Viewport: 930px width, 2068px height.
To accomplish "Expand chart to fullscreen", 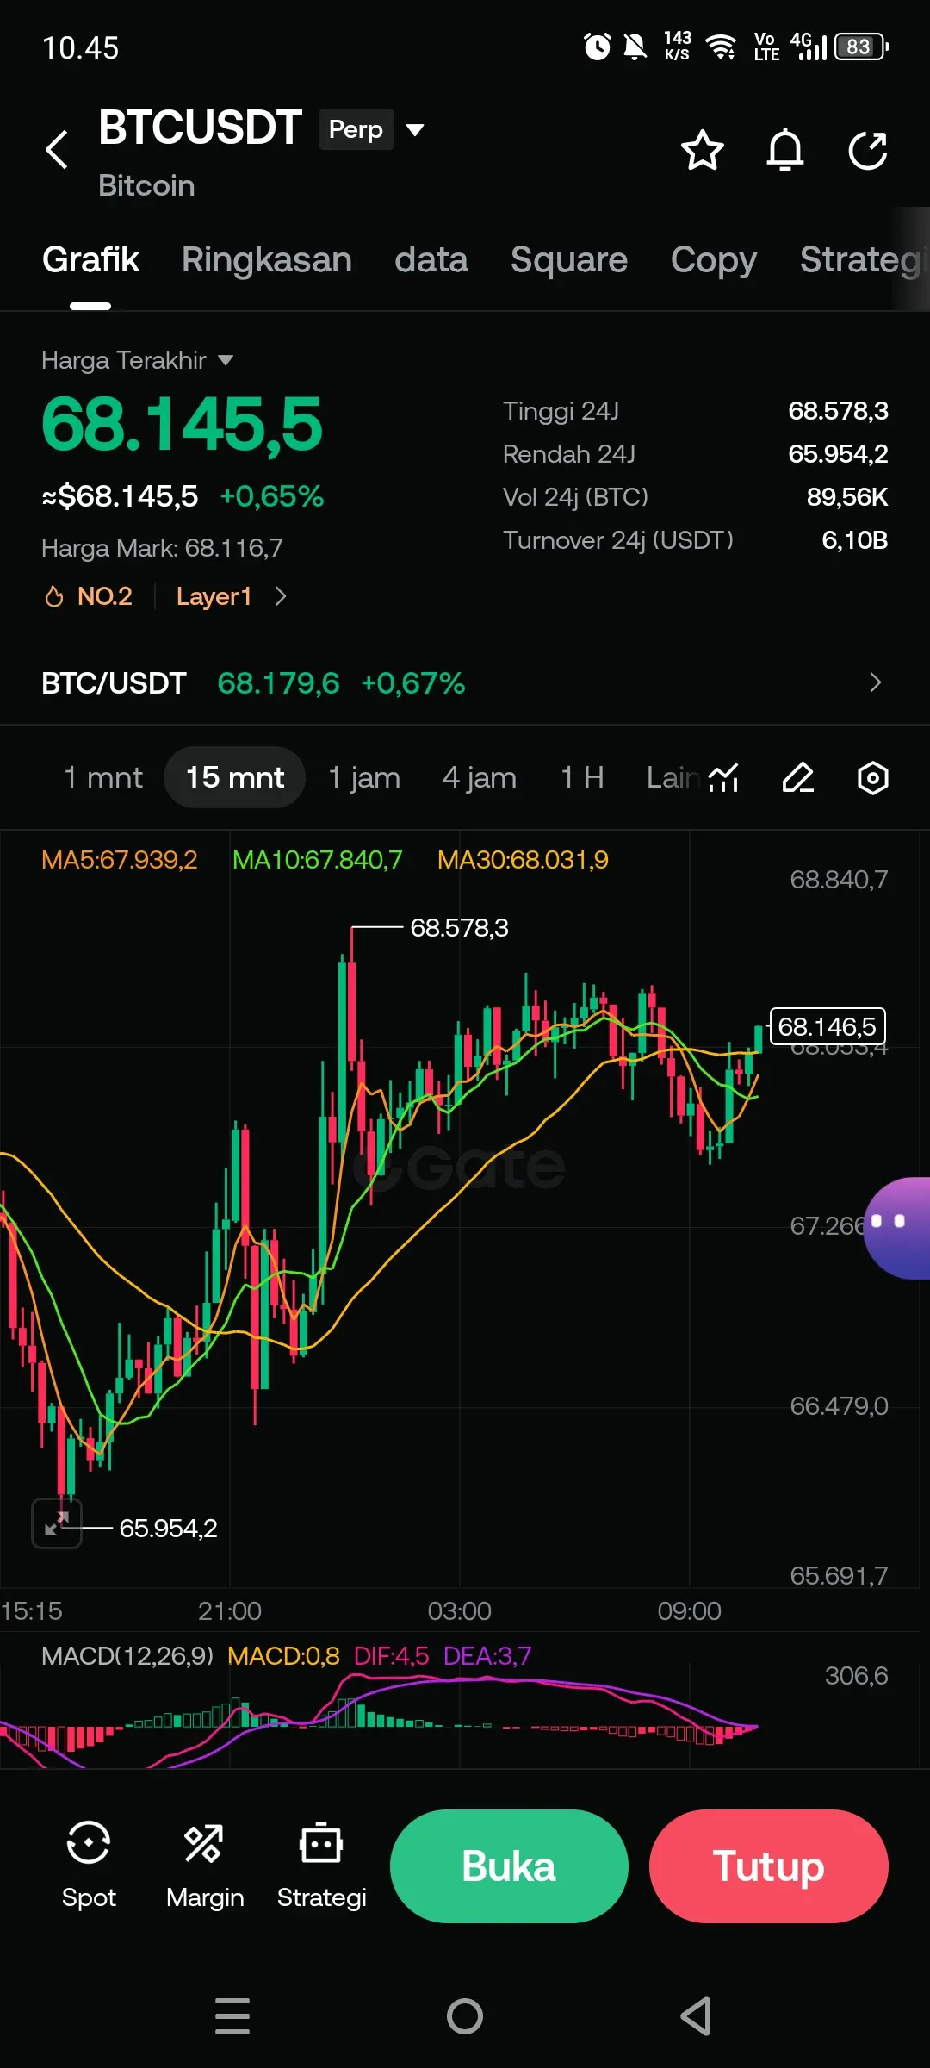I will pyautogui.click(x=57, y=1523).
